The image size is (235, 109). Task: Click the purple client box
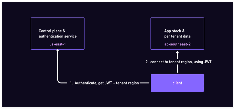(x=177, y=83)
